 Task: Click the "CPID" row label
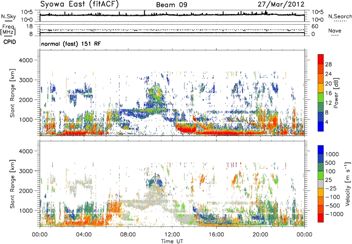click(10, 42)
